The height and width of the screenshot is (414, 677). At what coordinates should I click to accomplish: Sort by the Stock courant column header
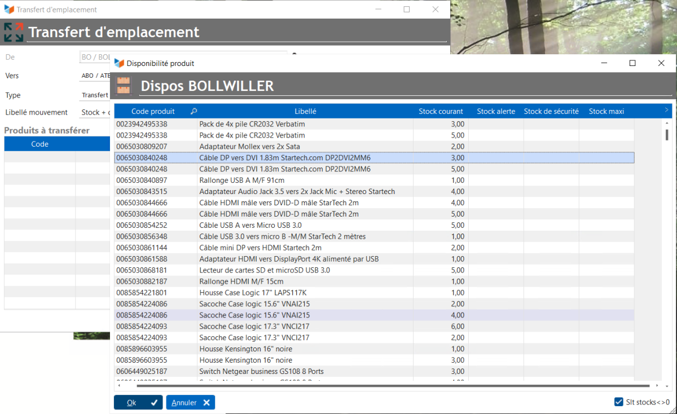[441, 111]
